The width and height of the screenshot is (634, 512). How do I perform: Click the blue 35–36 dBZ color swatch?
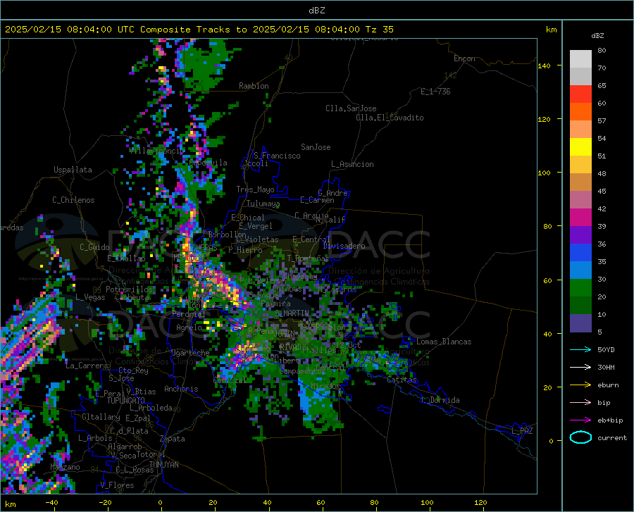tap(580, 253)
